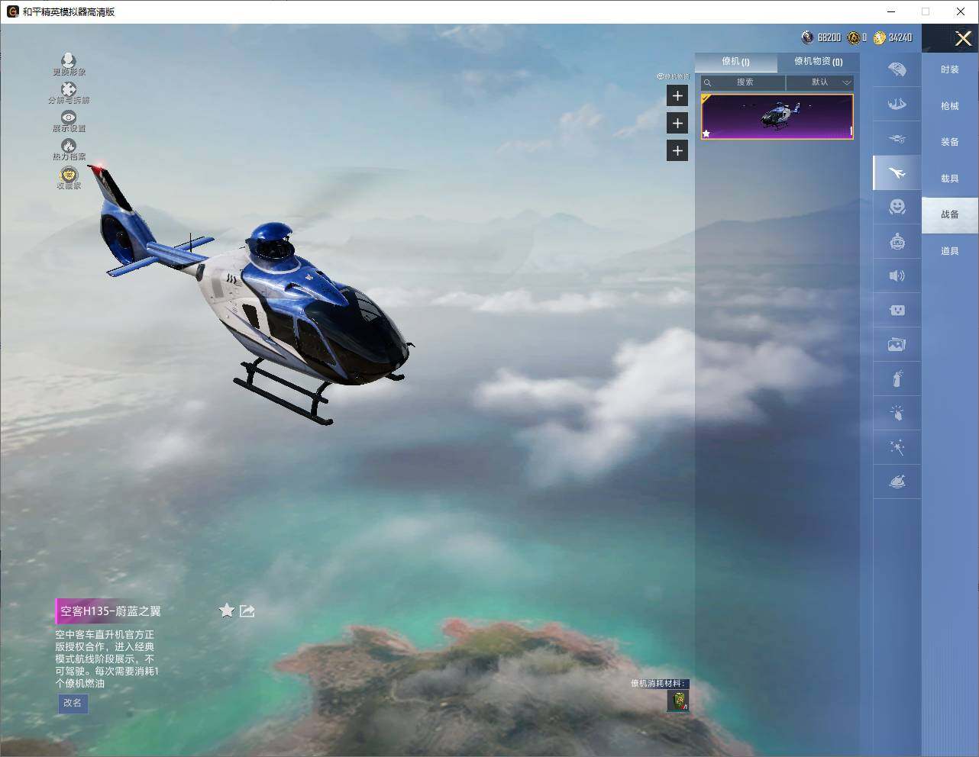Click the 空客H135-蔚蓝之翼 title

(x=111, y=611)
